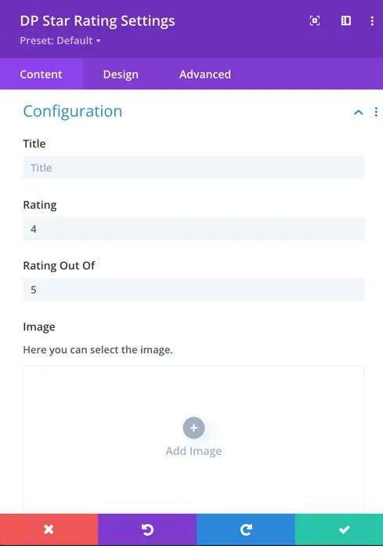383x546 pixels.
Task: Collapse Configuration section using chevron
Action: 358,112
